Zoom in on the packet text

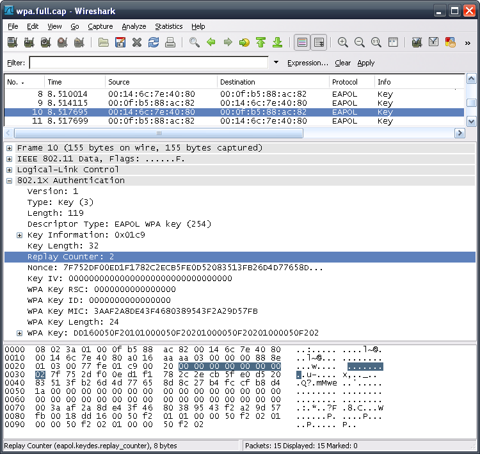coord(342,42)
